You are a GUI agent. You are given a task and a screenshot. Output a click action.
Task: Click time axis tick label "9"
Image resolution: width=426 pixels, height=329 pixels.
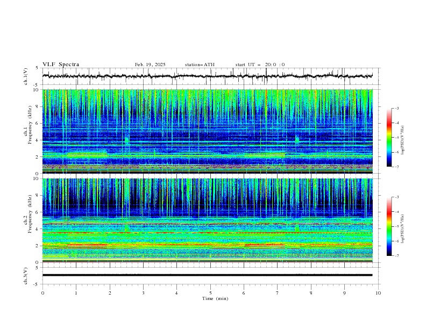[x=344, y=293]
